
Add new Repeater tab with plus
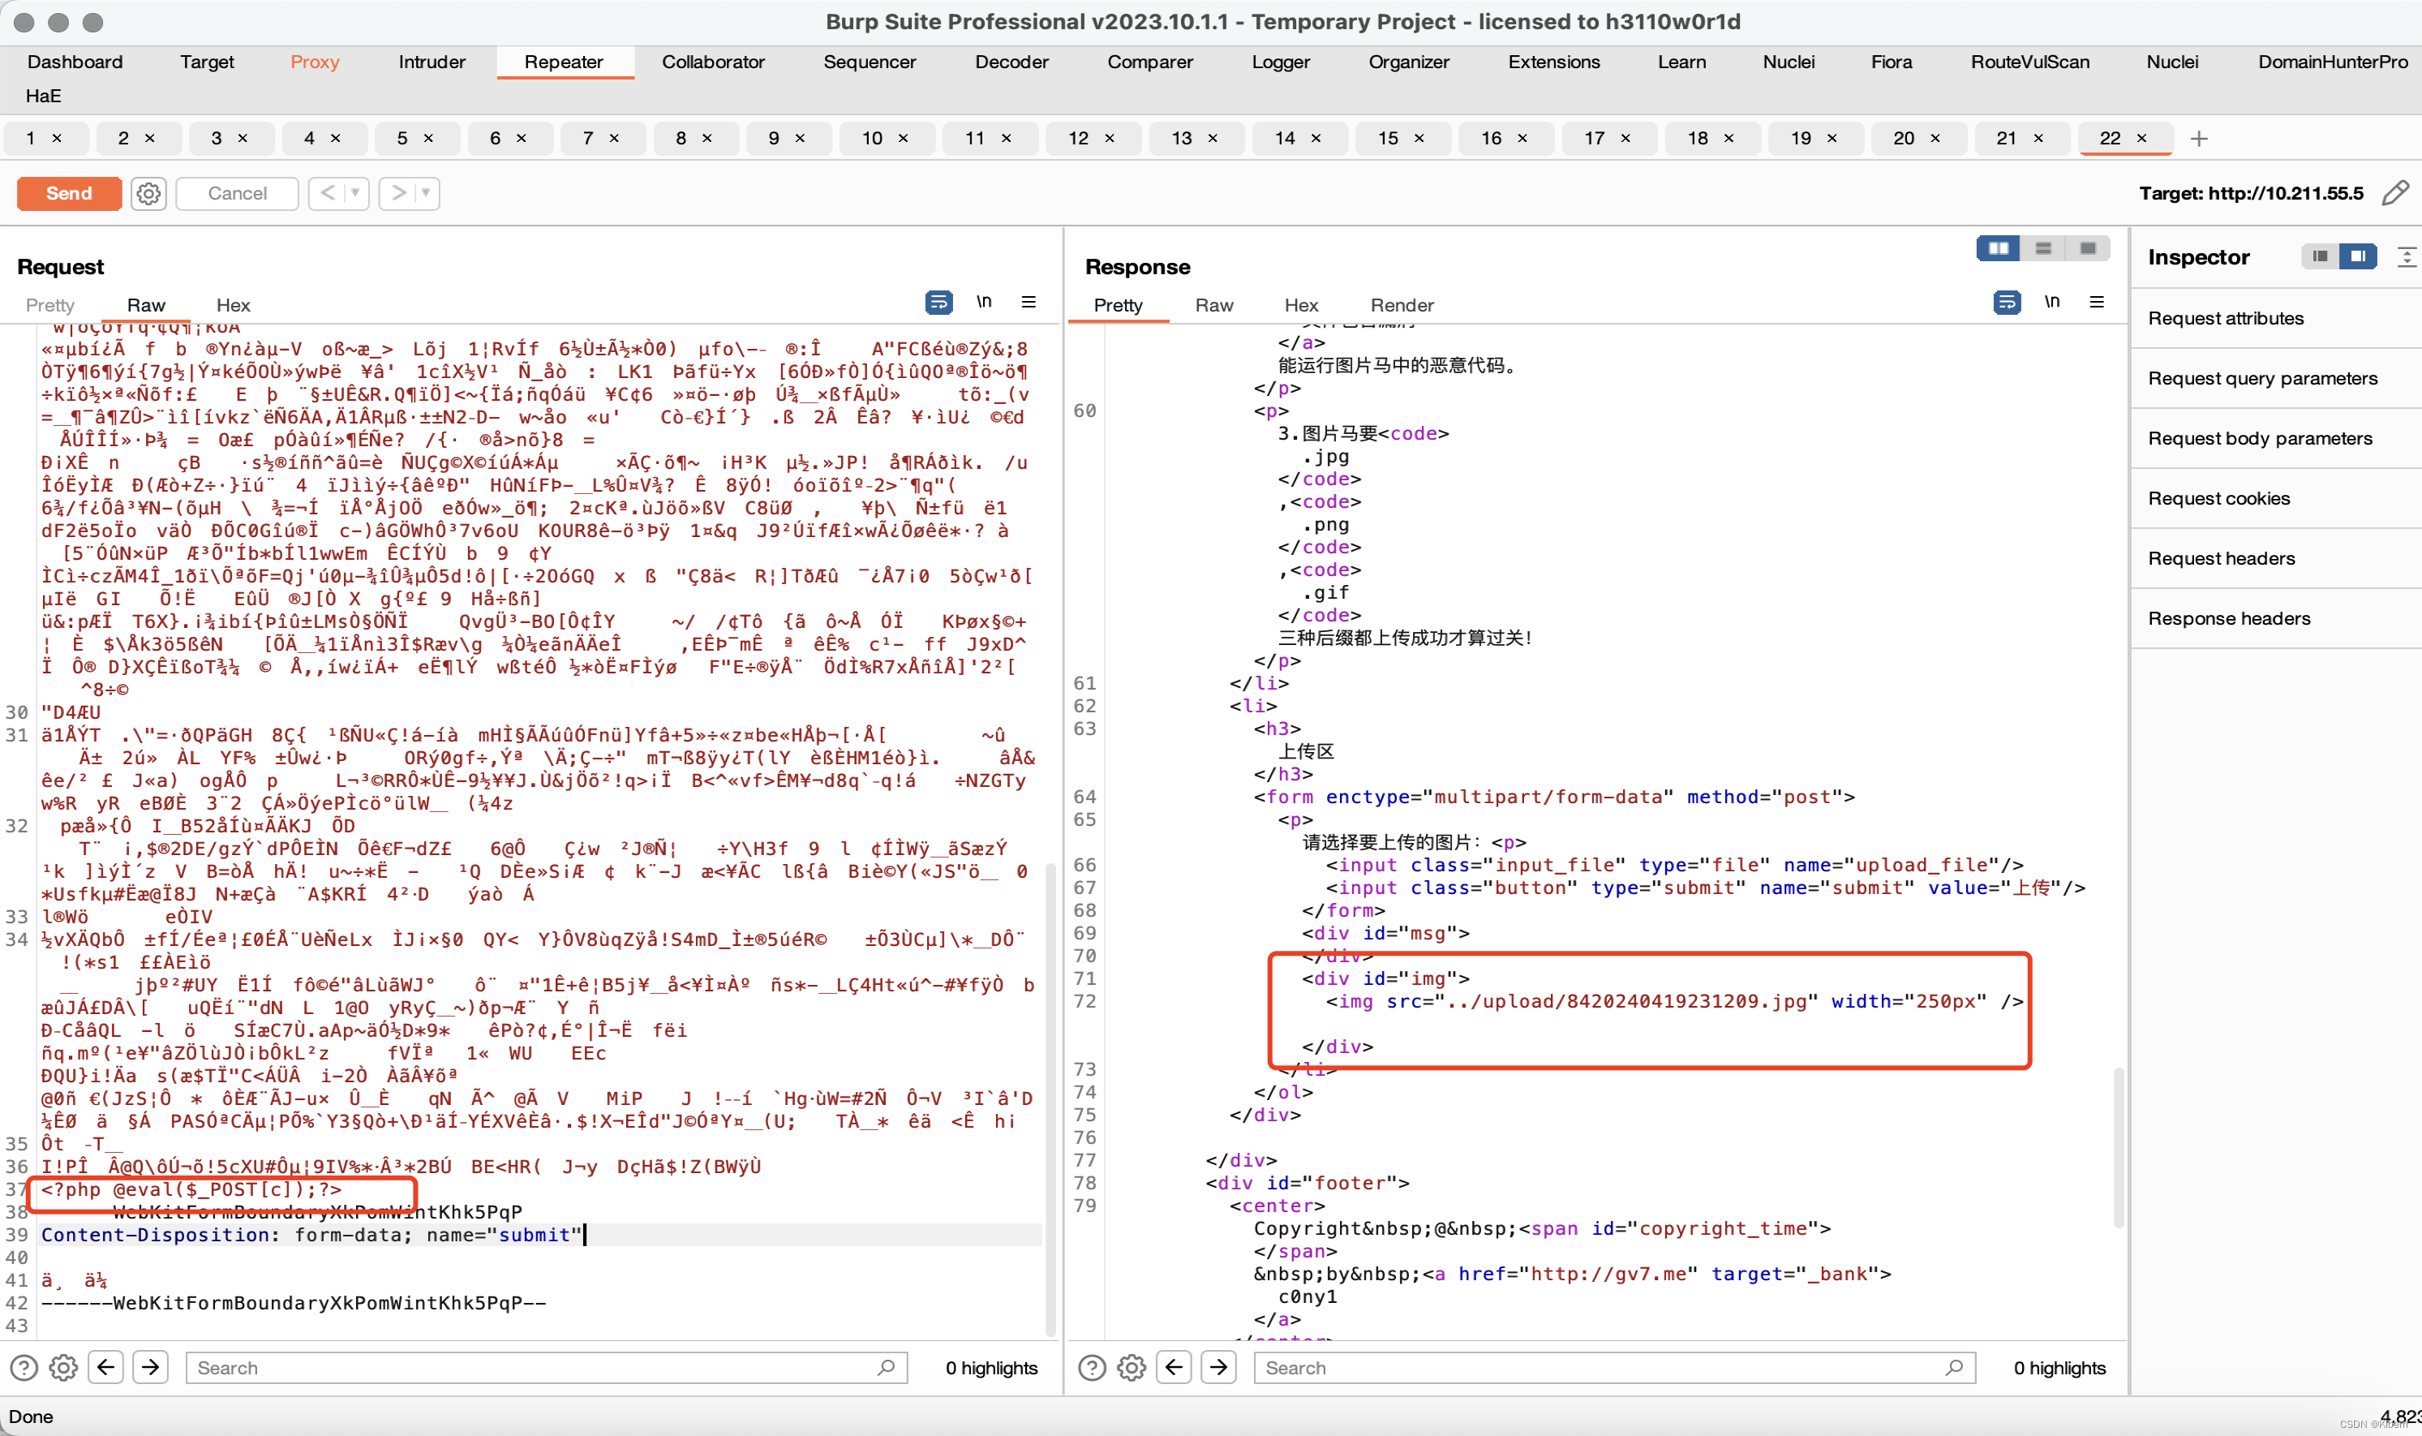coord(2199,139)
